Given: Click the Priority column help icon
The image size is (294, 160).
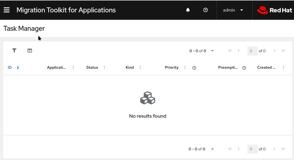Looking at the screenshot, I should pyautogui.click(x=194, y=68).
